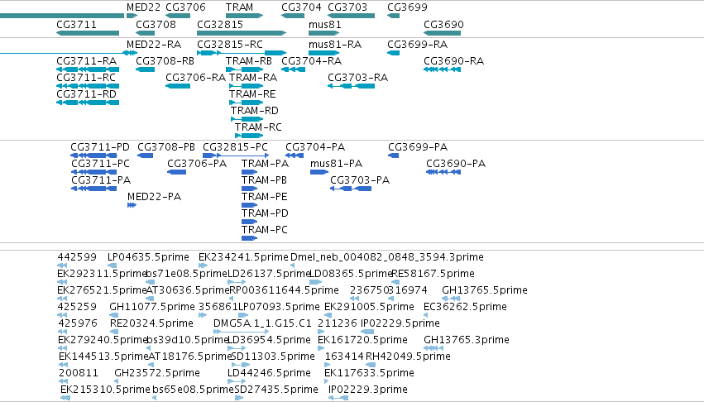Select the CG3711 gene label
The height and width of the screenshot is (402, 704).
click(76, 24)
